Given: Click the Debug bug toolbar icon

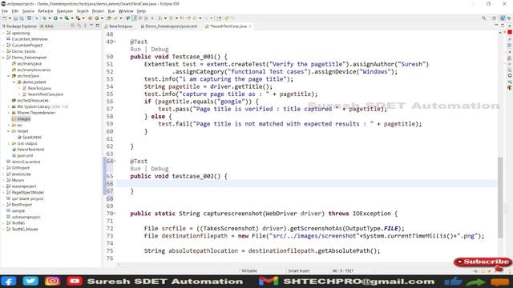Looking at the screenshot, I should [44, 18].
